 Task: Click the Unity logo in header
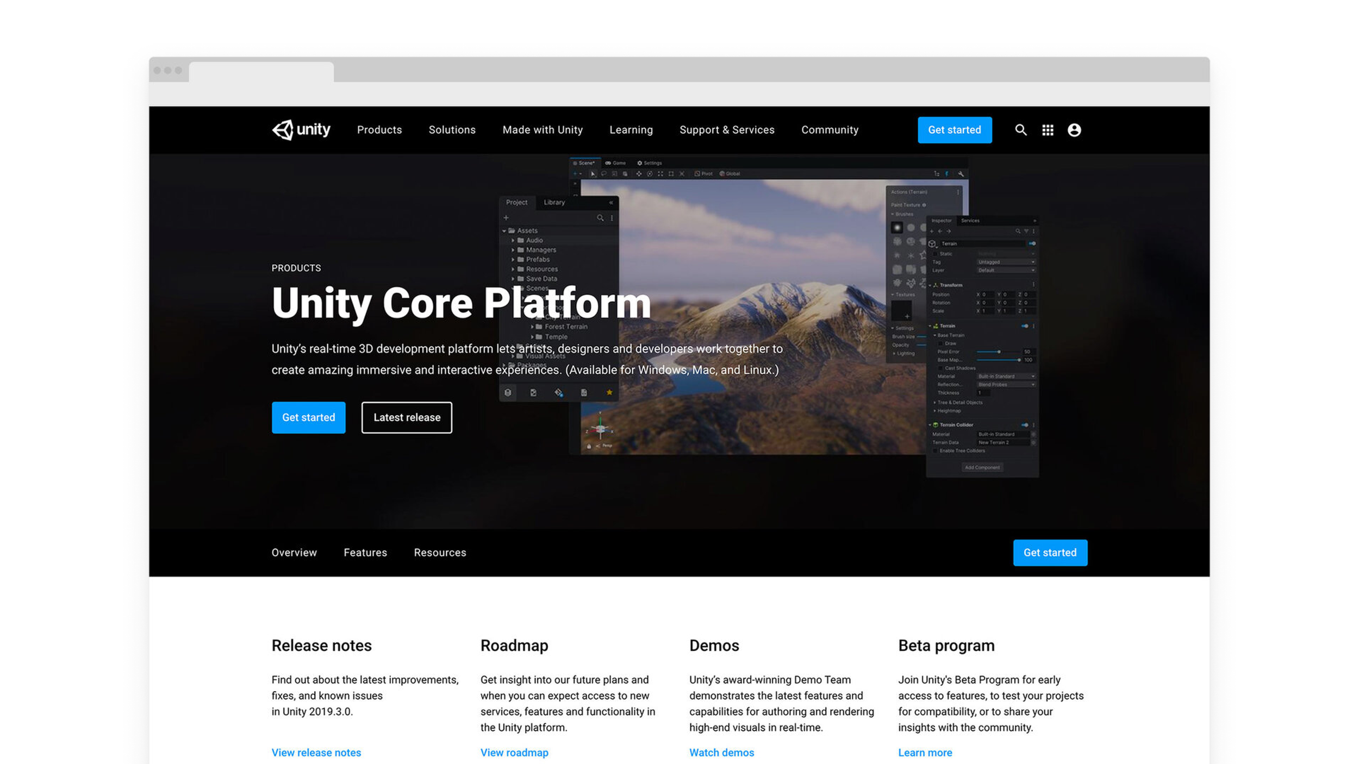pos(301,130)
